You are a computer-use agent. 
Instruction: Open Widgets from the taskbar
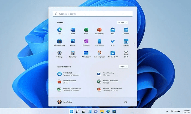coord(90,111)
